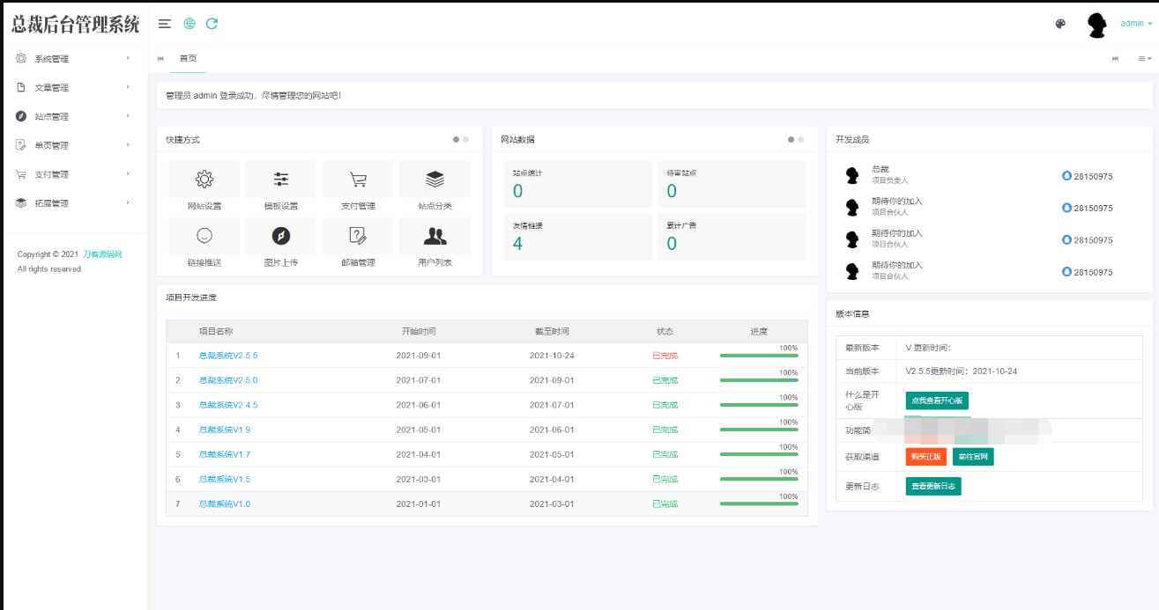The image size is (1159, 610).
Task: Open the globe website icon in header
Action: click(x=189, y=24)
